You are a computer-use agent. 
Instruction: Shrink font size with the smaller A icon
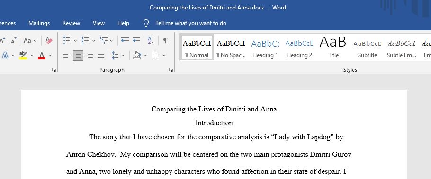coord(13,41)
